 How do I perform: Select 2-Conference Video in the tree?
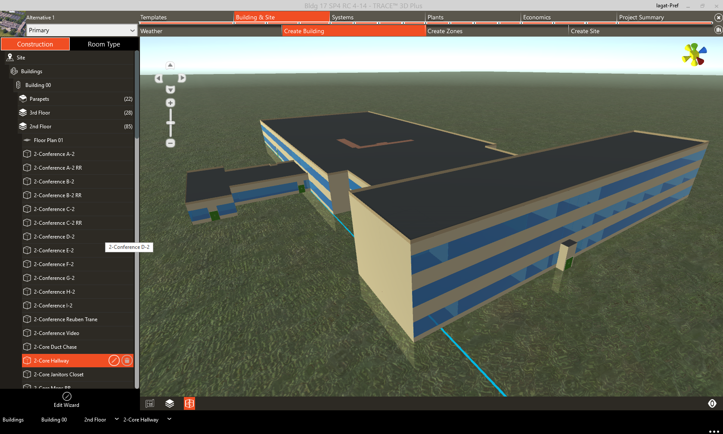pos(56,333)
